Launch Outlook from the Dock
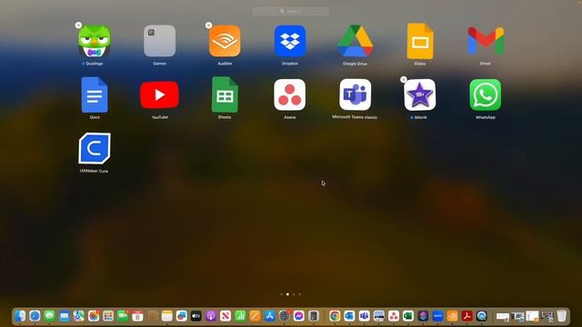This screenshot has width=582, height=327. pos(349,316)
